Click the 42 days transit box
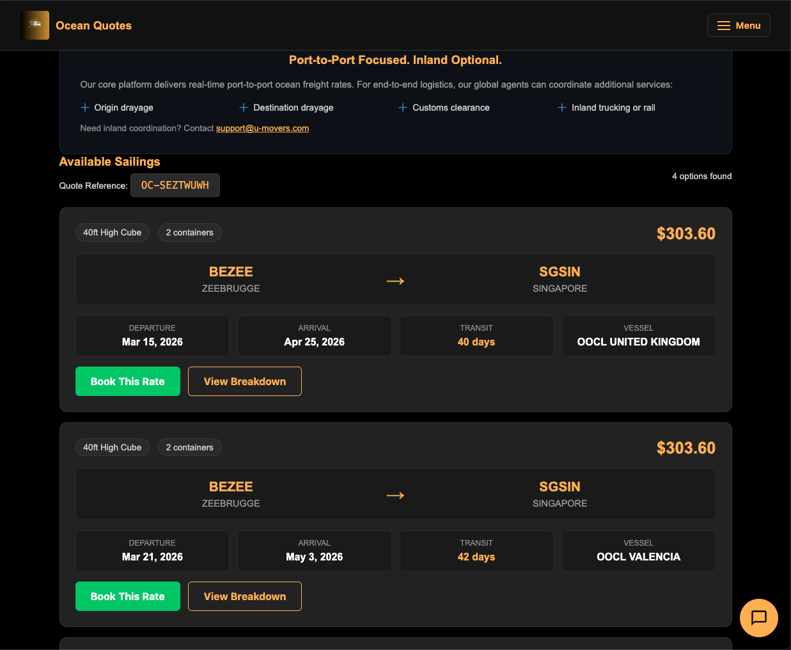 tap(476, 551)
